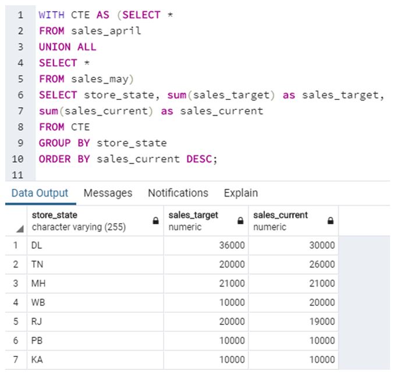
Task: Select row 1 by its row number
Action: point(16,245)
